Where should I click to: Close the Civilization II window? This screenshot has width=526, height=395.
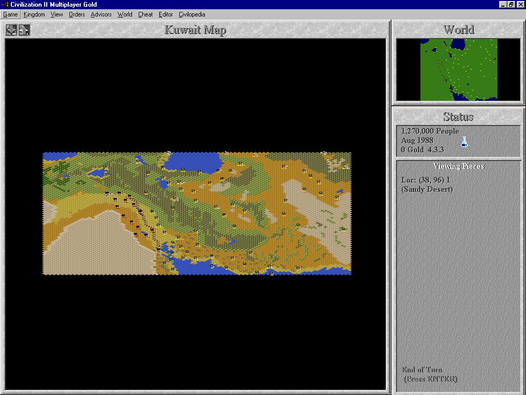point(520,5)
